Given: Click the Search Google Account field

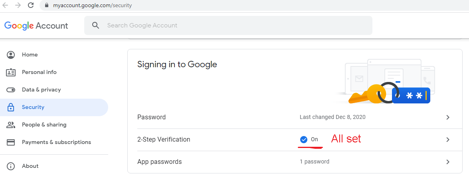Looking at the screenshot, I should click(228, 25).
